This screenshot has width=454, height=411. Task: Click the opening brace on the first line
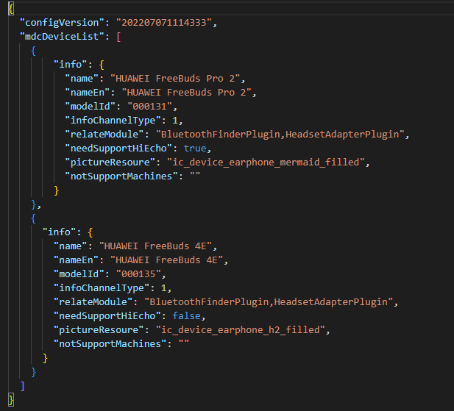11,9
